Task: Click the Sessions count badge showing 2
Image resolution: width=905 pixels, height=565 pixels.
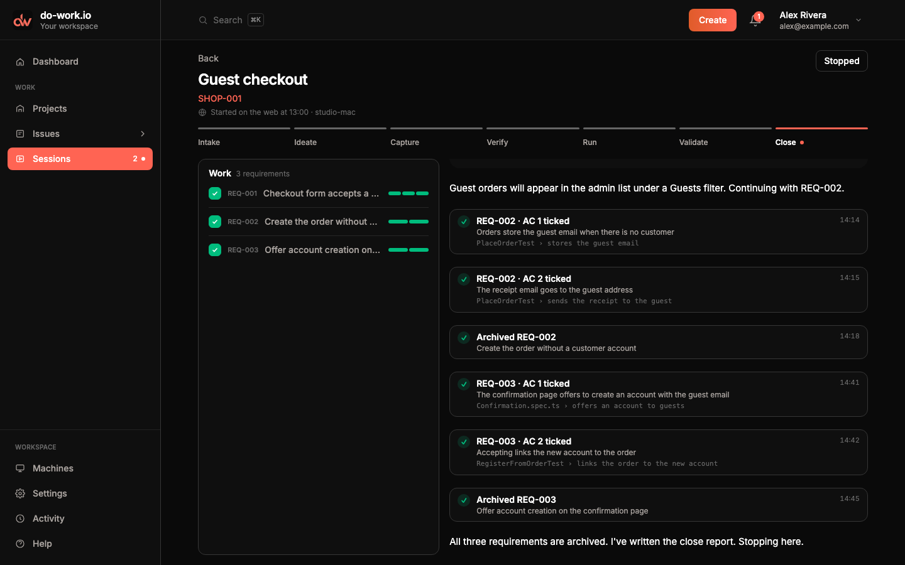Action: click(x=135, y=159)
